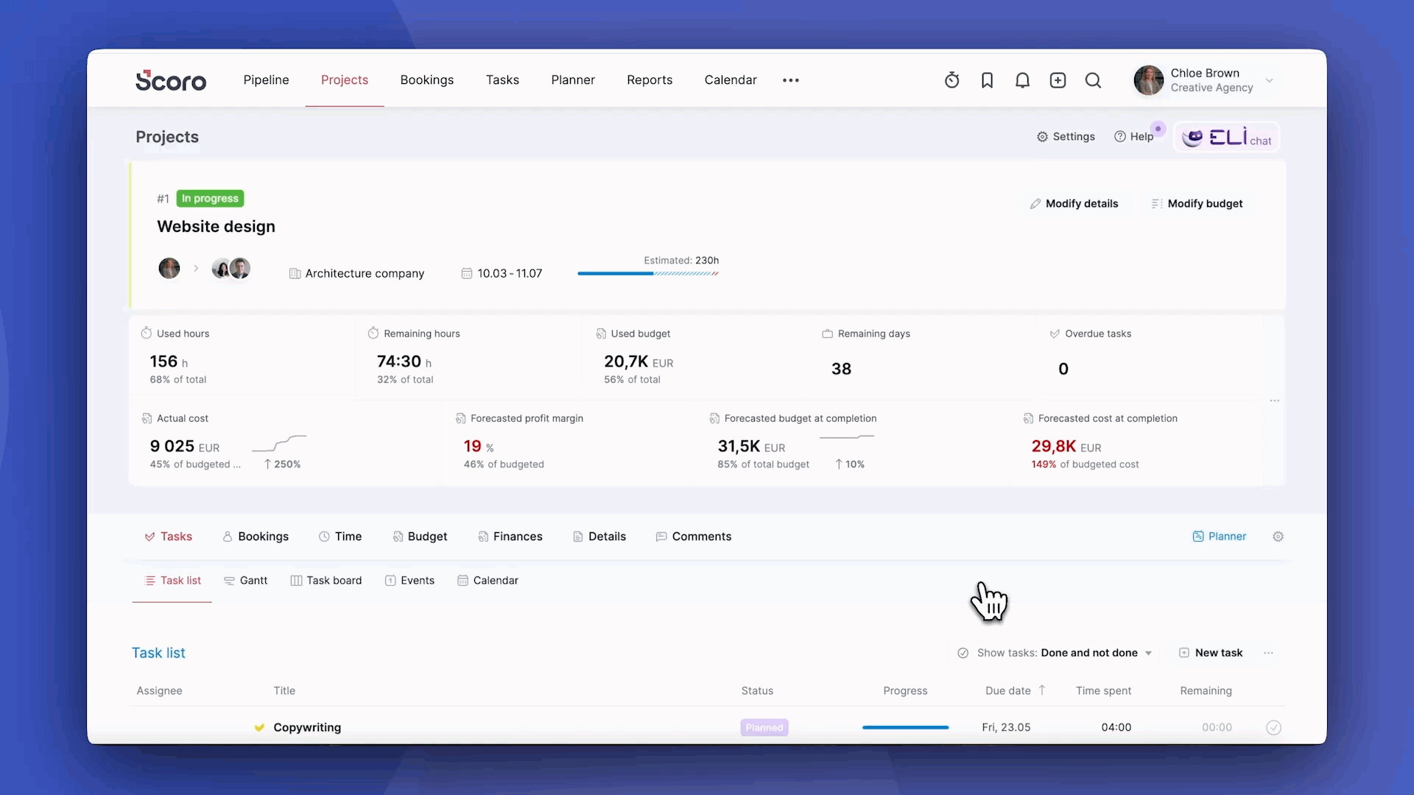Click the quick add plus icon
Screen dimensions: 1414x795
click(x=1058, y=80)
